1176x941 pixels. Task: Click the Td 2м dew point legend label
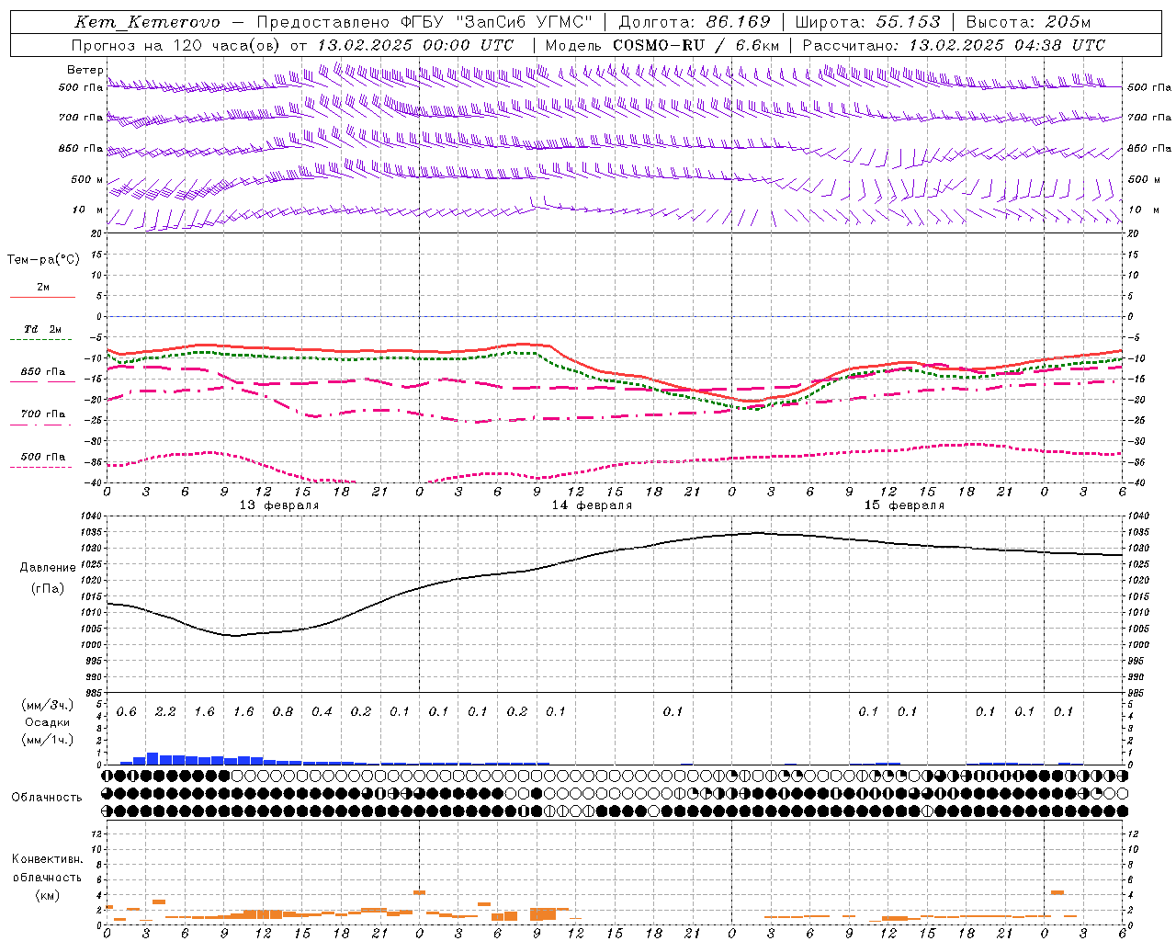pos(42,329)
